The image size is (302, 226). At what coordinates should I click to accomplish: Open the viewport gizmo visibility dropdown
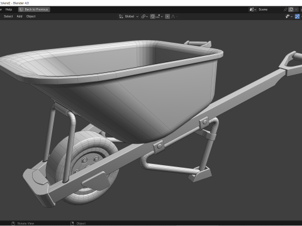click(289, 16)
